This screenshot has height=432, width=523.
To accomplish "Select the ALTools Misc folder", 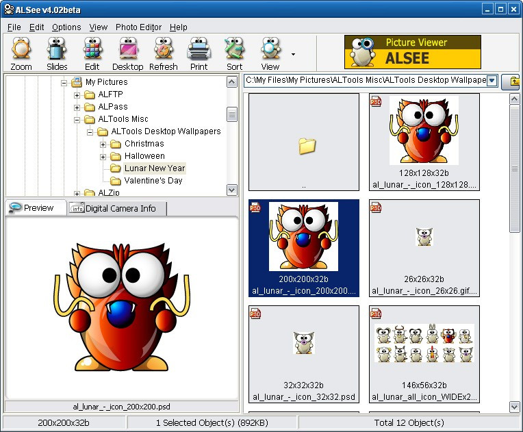I will click(123, 119).
